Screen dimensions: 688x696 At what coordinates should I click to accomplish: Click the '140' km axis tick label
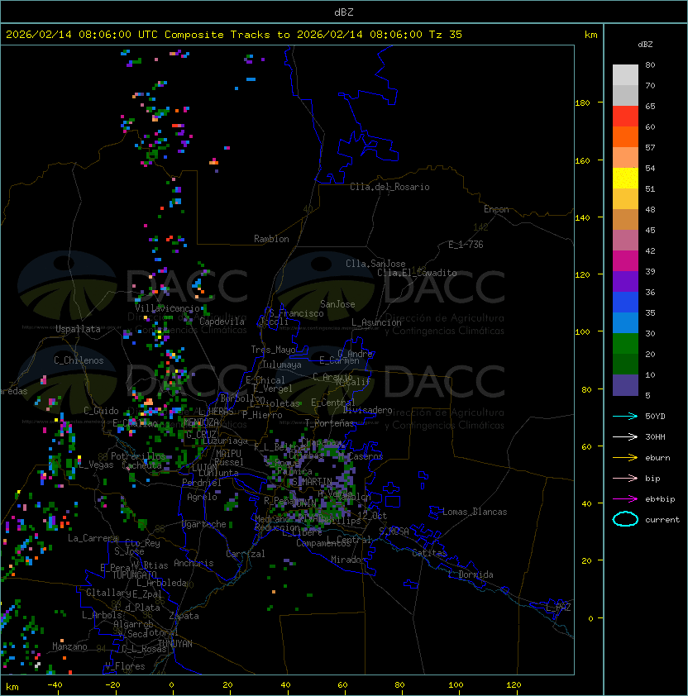click(x=582, y=218)
